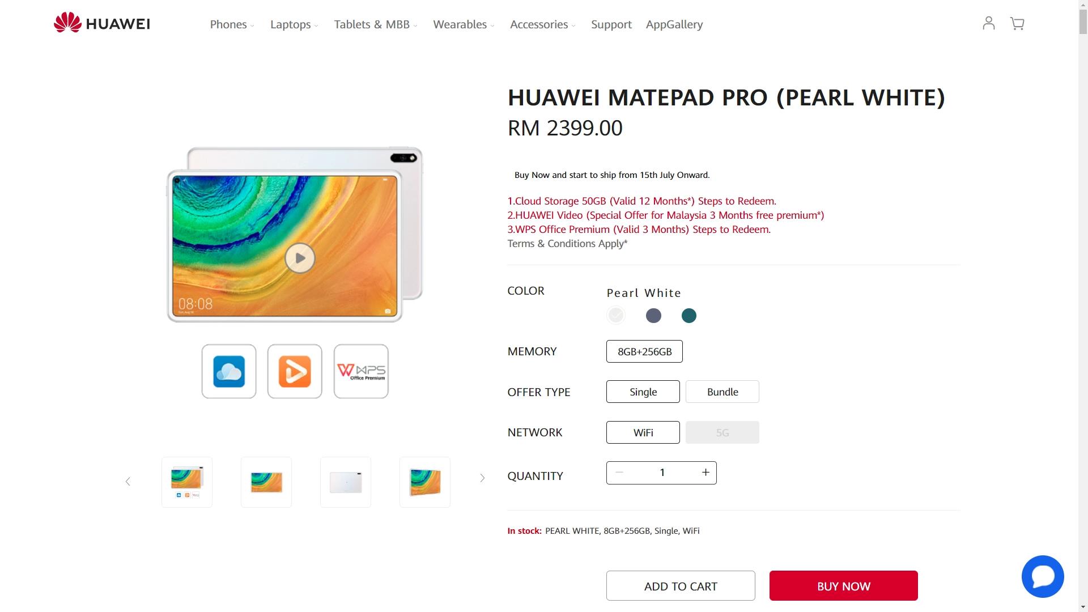Click the BUY NOW button
The height and width of the screenshot is (612, 1088).
(843, 586)
